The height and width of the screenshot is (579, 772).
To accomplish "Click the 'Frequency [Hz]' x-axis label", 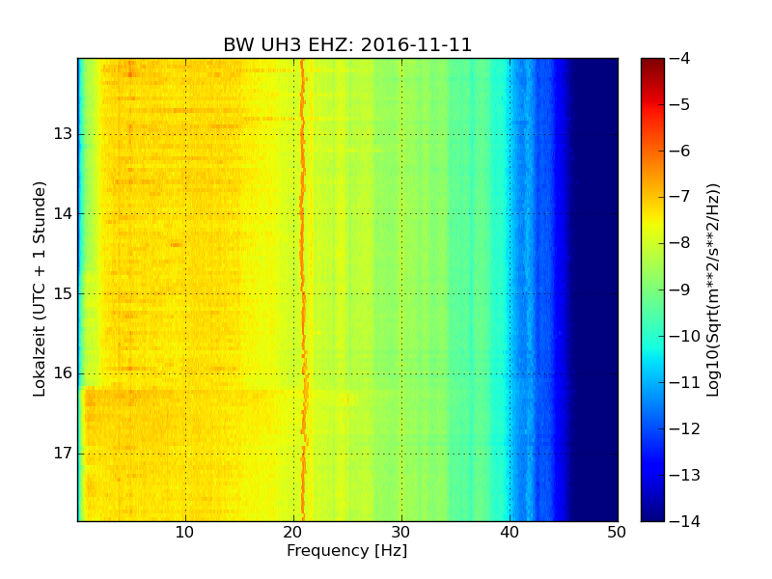I will [347, 550].
